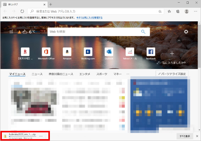Open the blurred news article thumbnail
The image size is (201, 141).
pos(34,102)
